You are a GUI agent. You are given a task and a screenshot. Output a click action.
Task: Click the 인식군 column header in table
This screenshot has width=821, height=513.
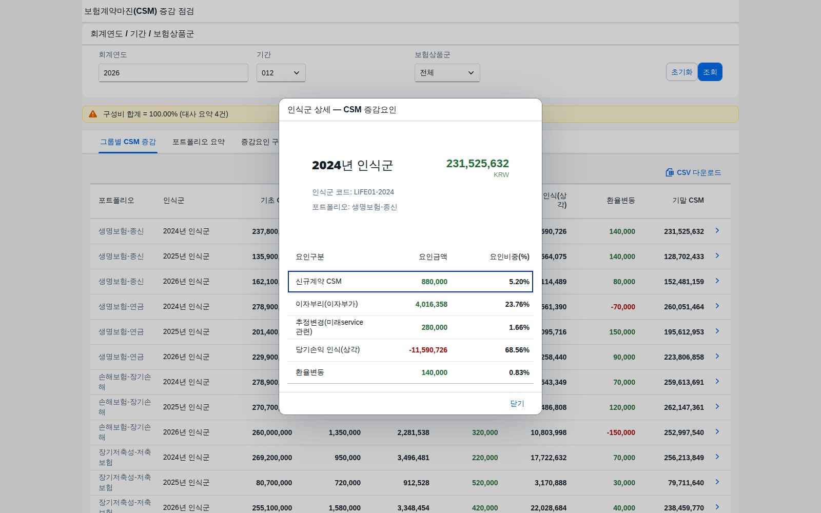click(173, 201)
